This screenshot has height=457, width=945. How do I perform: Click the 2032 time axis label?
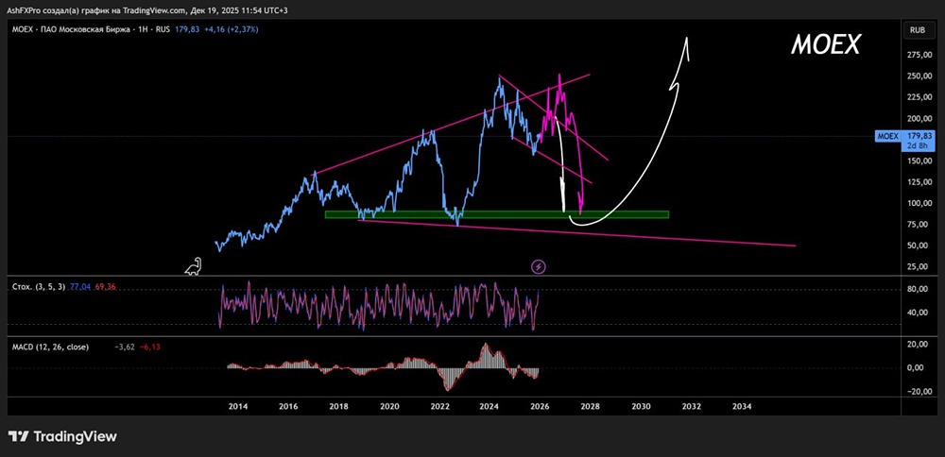[x=692, y=406]
